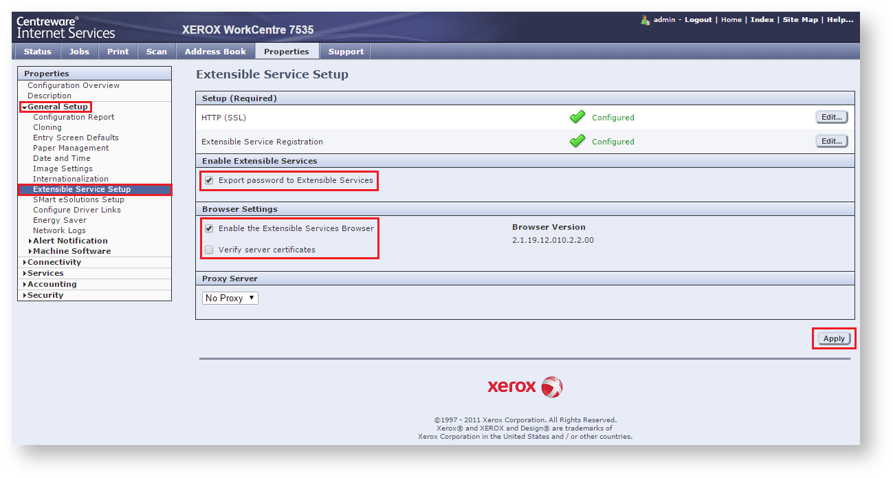This screenshot has height=478, width=893.
Task: Select Internationalization
Action: 71,179
